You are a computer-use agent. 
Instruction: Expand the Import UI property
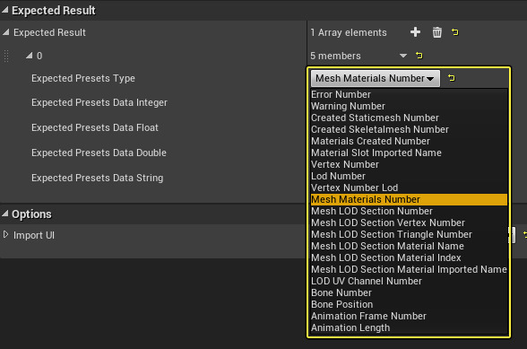[x=5, y=234]
